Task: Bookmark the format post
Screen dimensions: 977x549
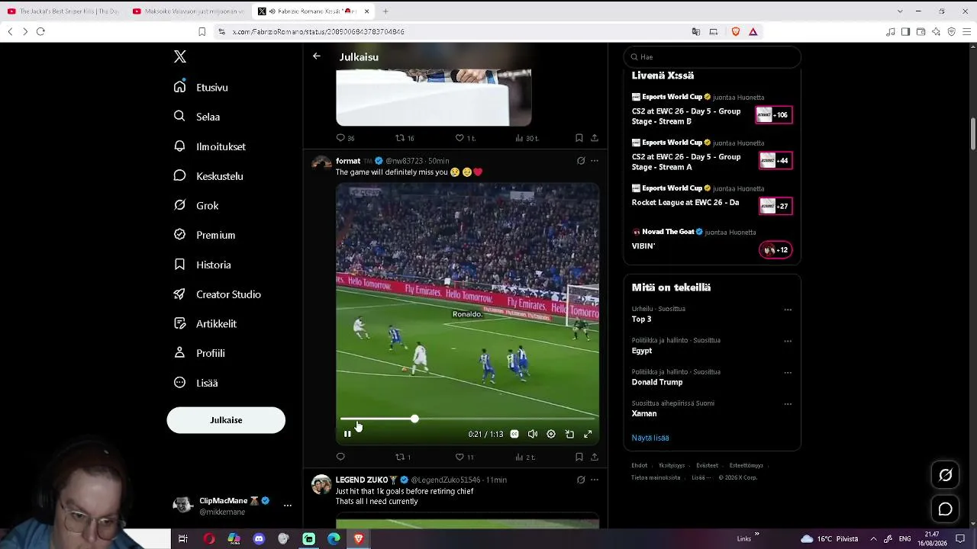Action: click(x=579, y=457)
